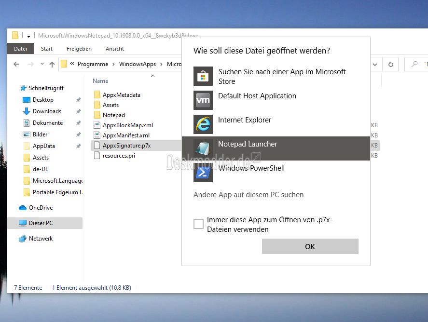Expand the WindowsApps breadcrumb arrow

click(x=161, y=64)
